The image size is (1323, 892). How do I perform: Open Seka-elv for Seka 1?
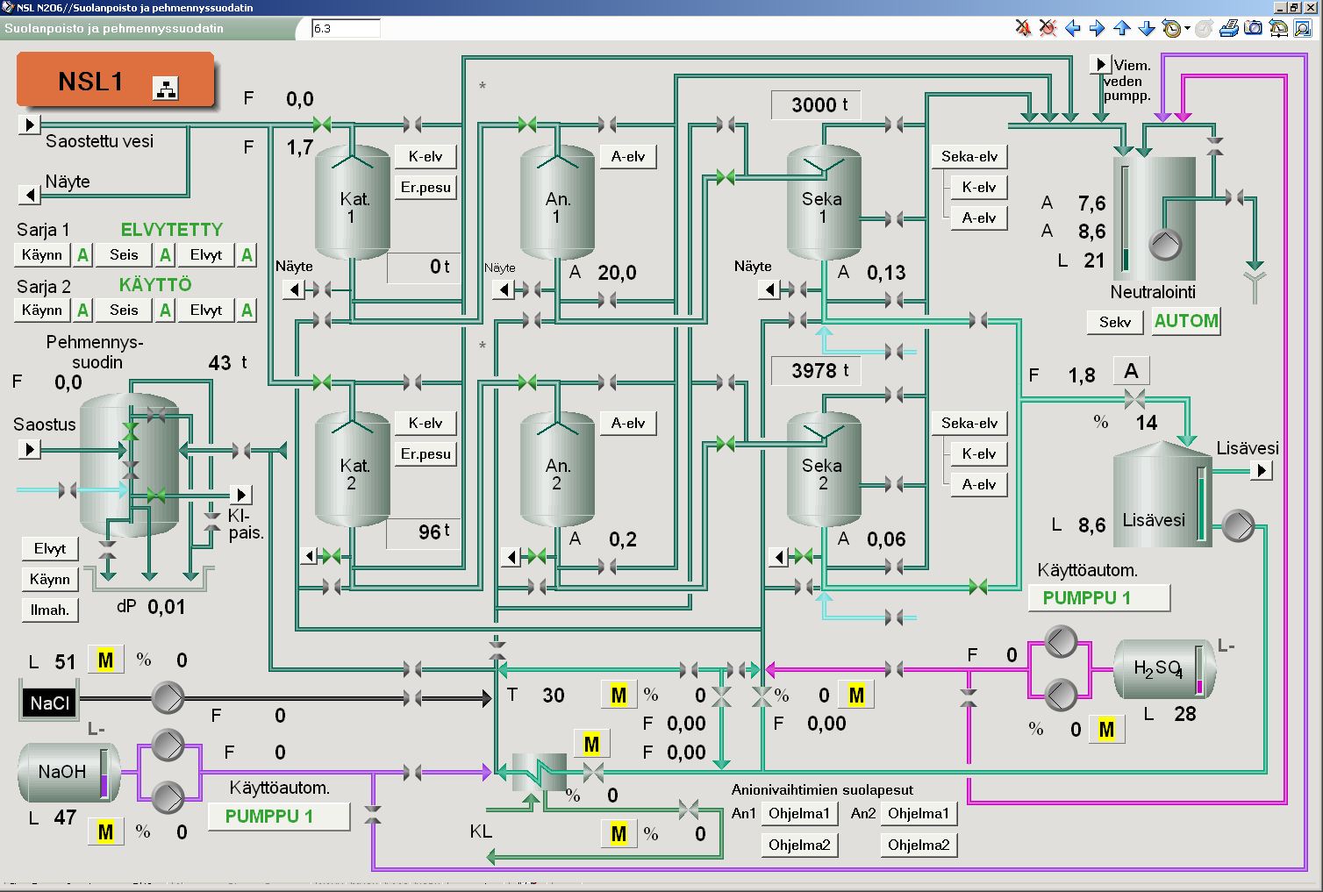[969, 157]
